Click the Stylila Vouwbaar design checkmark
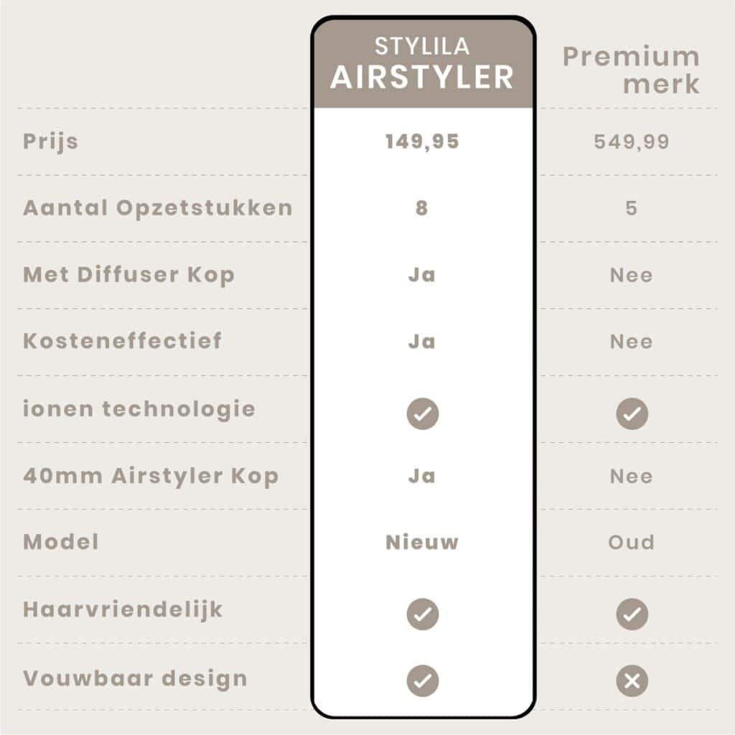 422,681
